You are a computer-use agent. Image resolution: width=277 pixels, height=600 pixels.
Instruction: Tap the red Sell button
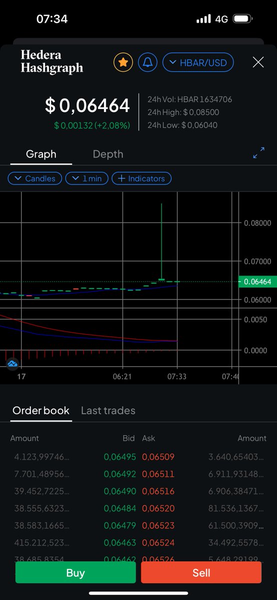(x=201, y=572)
